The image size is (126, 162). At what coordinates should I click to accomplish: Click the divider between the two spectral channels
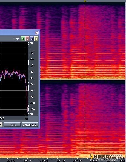click(83, 80)
